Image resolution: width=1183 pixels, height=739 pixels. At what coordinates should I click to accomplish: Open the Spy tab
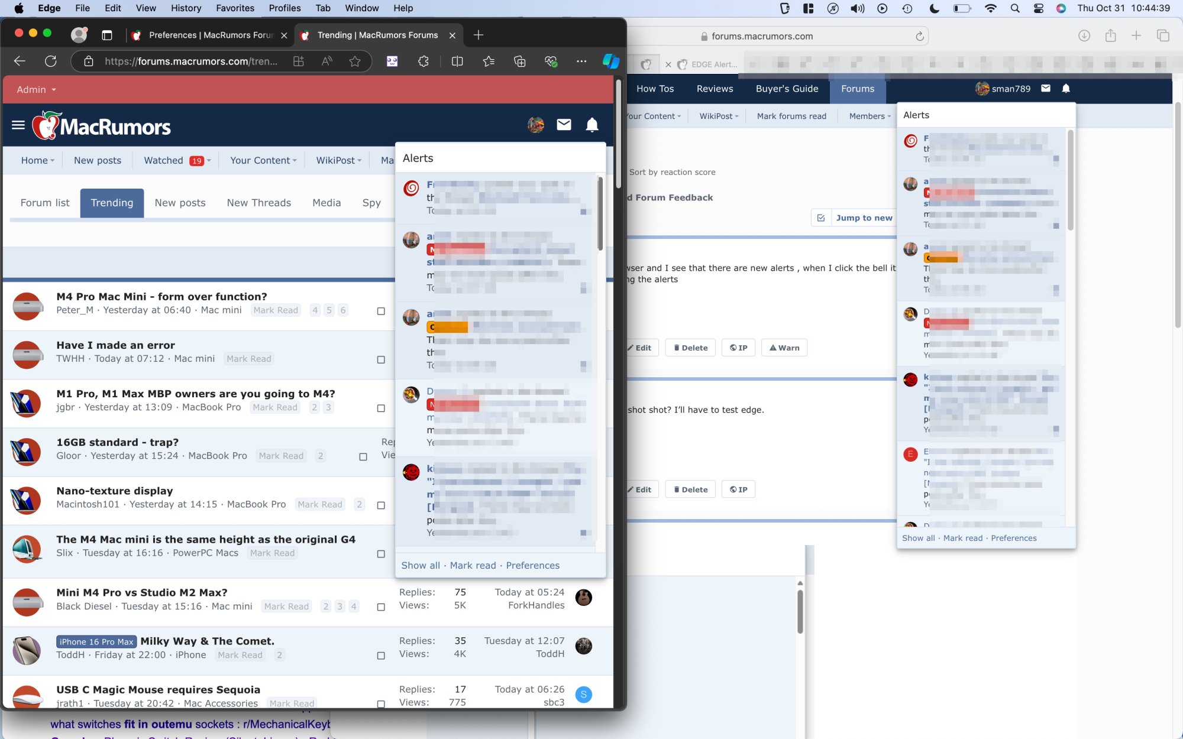click(371, 203)
